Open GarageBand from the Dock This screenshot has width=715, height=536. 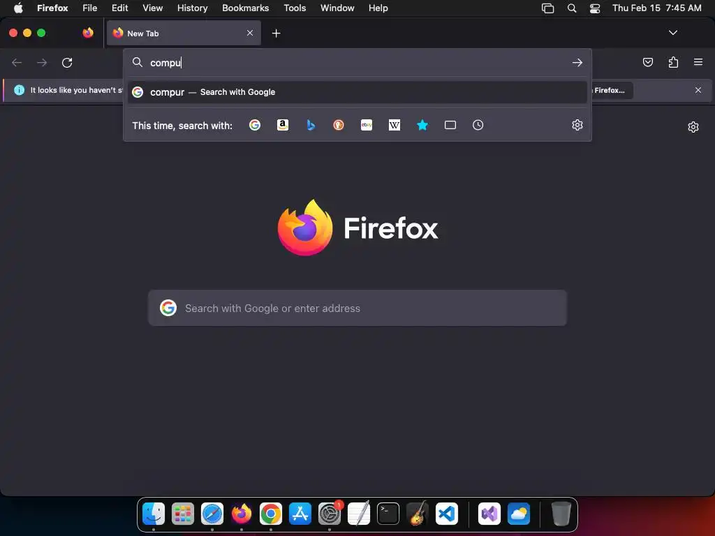(418, 514)
